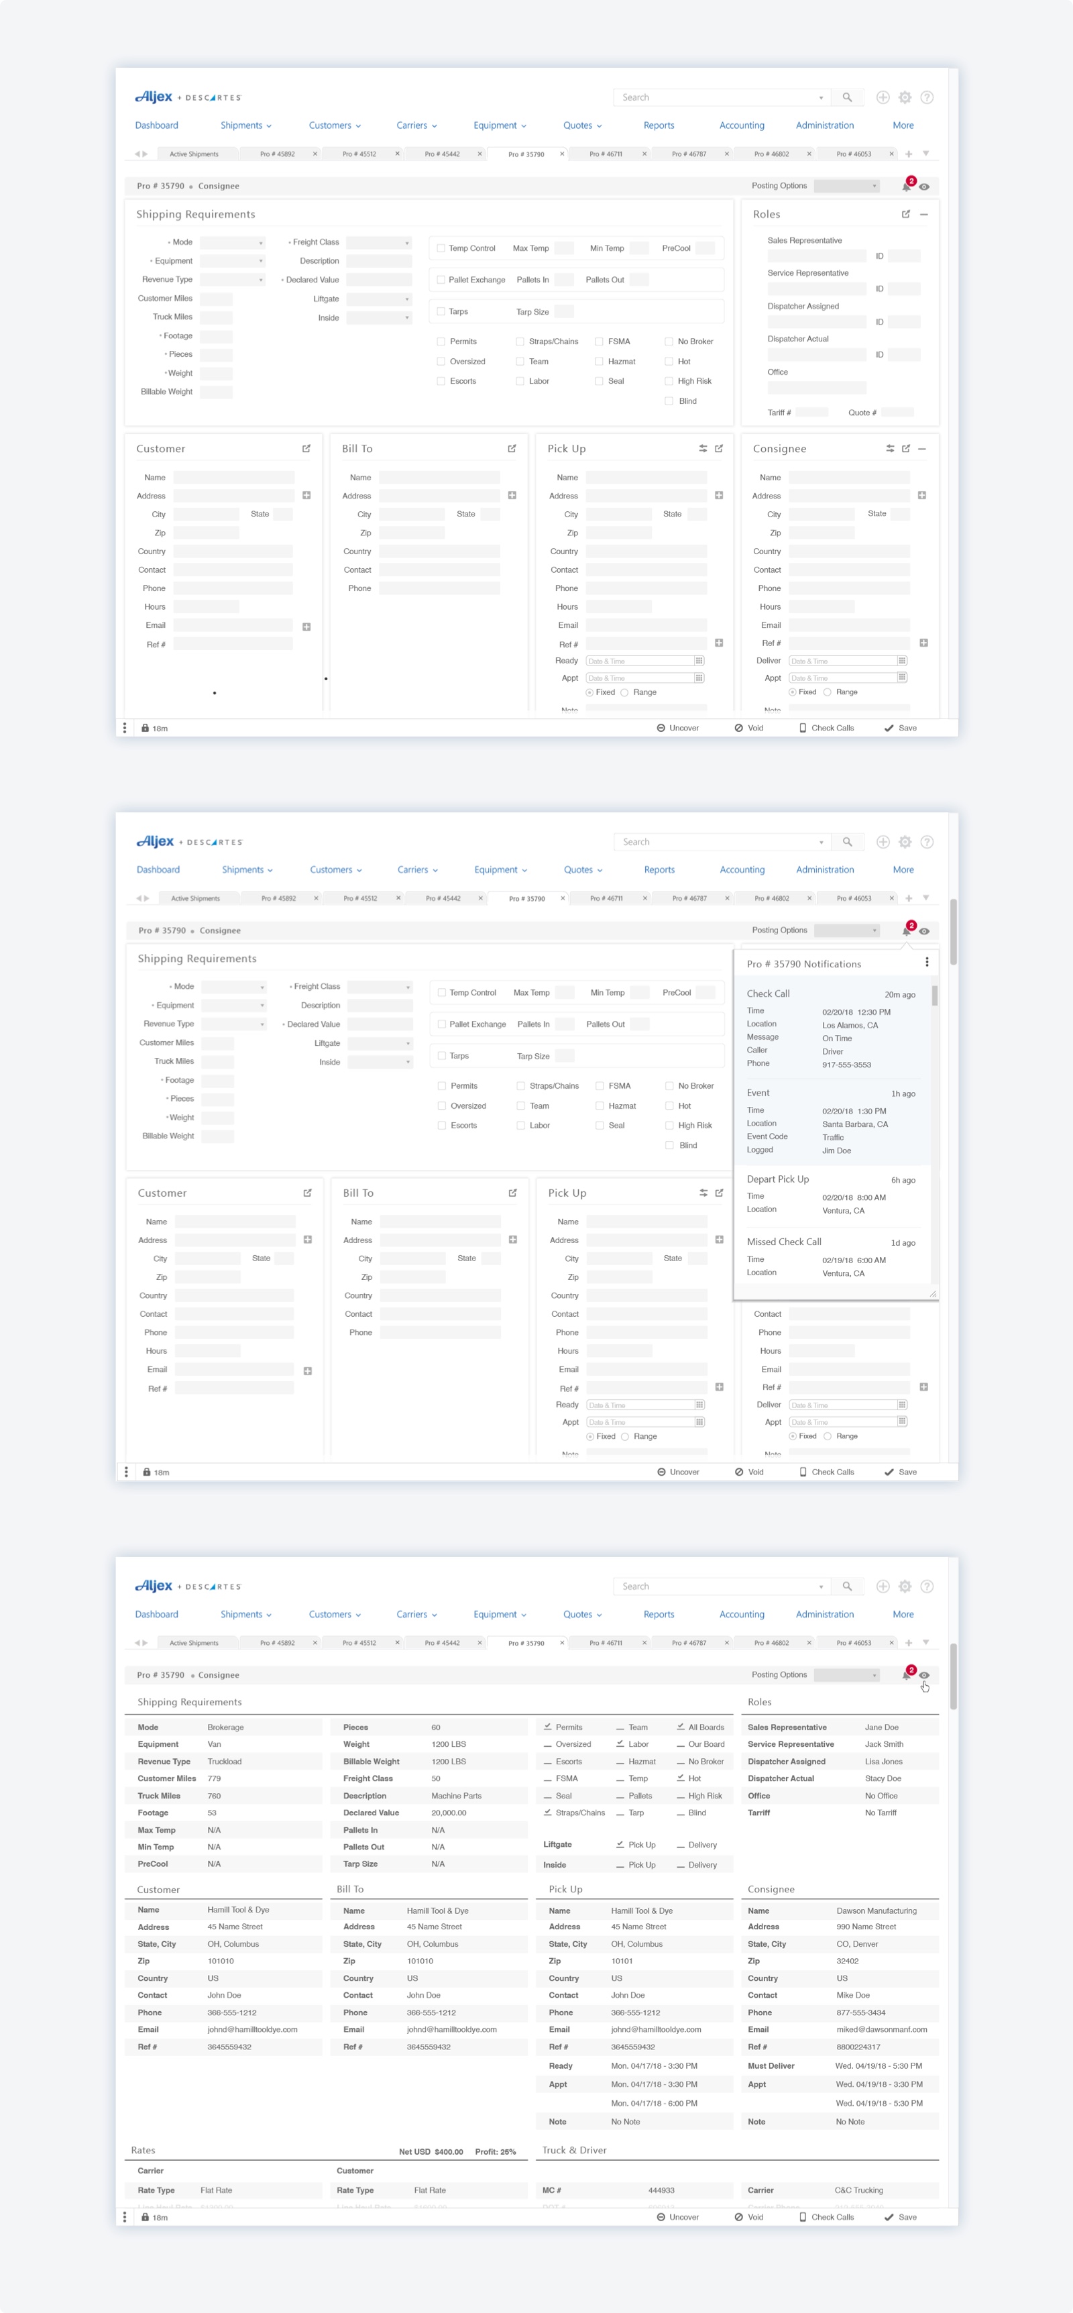Screen dimensions: 1073x2313
Task: Open the settings gear in the top screen
Action: click(905, 97)
